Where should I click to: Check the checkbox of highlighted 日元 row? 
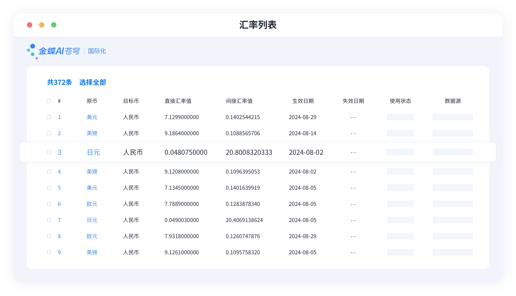click(49, 152)
